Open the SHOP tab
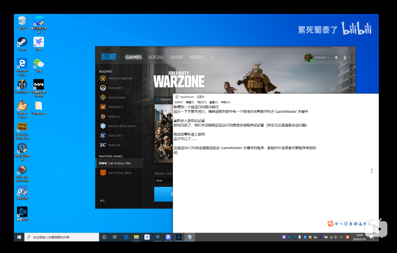The image size is (397, 253). (x=177, y=57)
